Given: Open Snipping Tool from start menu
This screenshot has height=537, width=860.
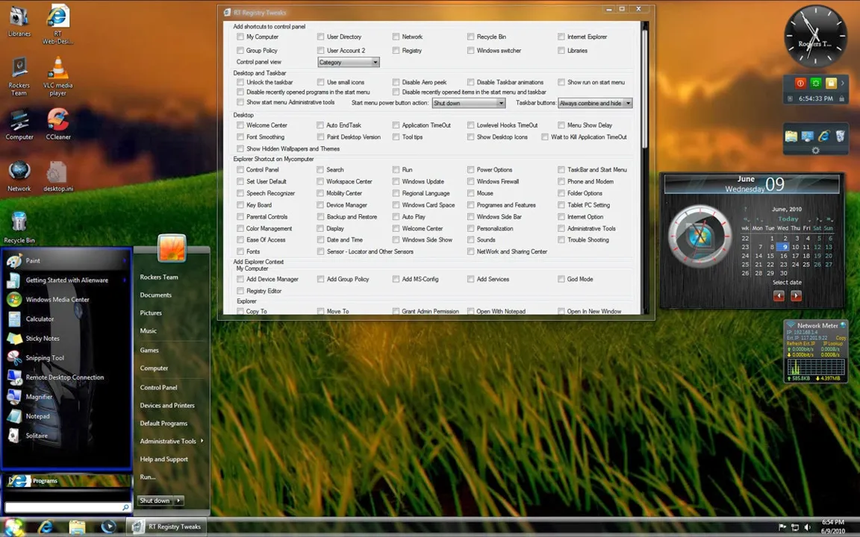Looking at the screenshot, I should tap(66, 358).
